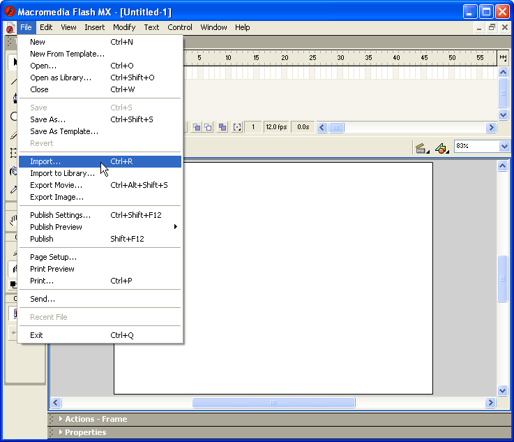Select the Oval tool in toolbox

click(x=13, y=116)
